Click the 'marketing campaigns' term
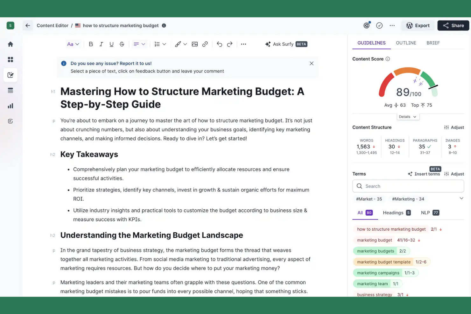 coord(386,273)
